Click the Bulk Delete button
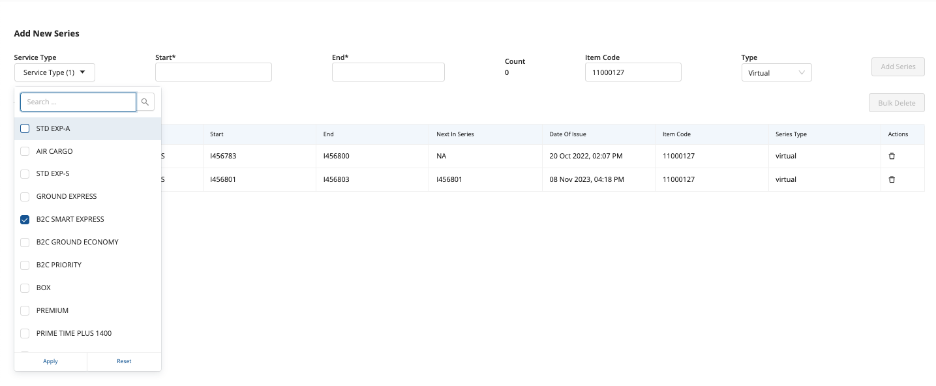The height and width of the screenshot is (386, 936). pyautogui.click(x=896, y=103)
